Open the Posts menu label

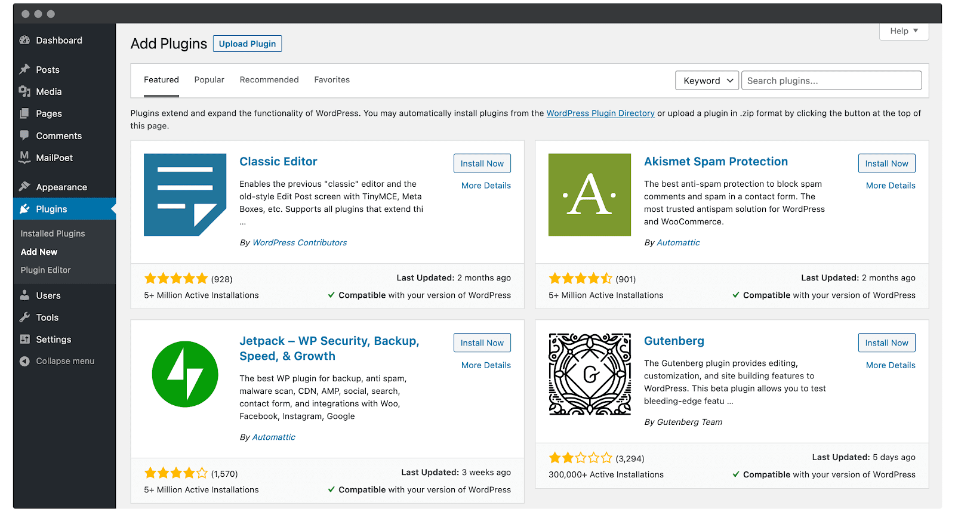click(48, 69)
